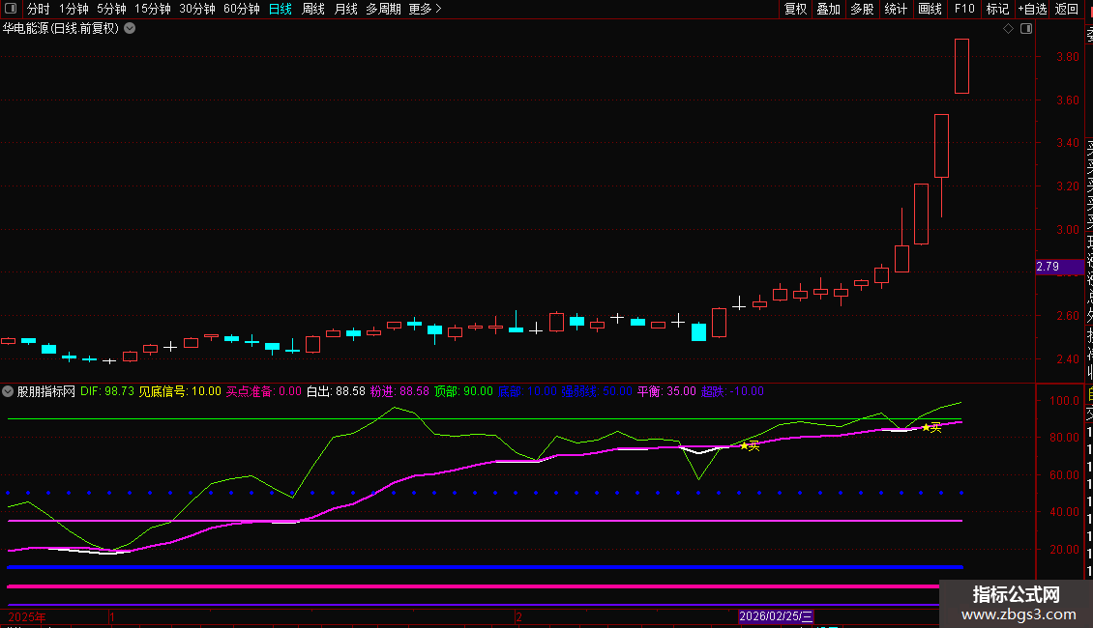Click the latest ★买 buy signal marker

(932, 427)
